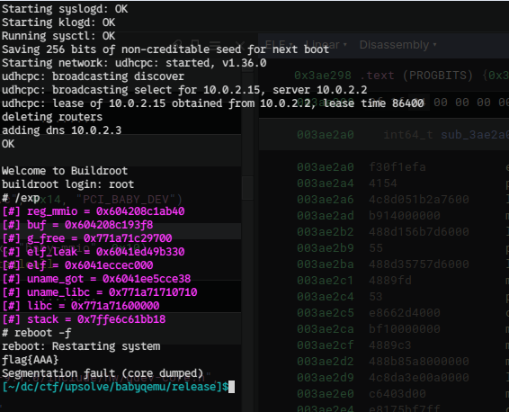Select address 003ae2c4 line

pos(326,297)
